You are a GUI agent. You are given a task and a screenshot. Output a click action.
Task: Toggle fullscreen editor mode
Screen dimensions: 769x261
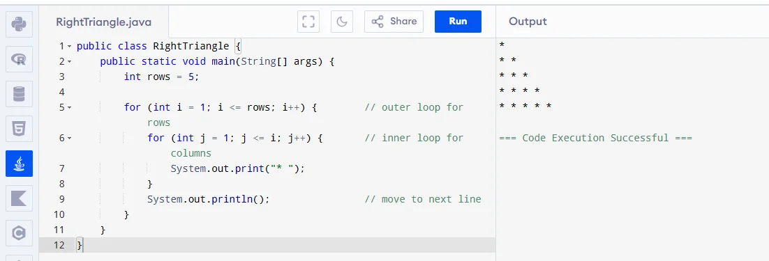308,22
